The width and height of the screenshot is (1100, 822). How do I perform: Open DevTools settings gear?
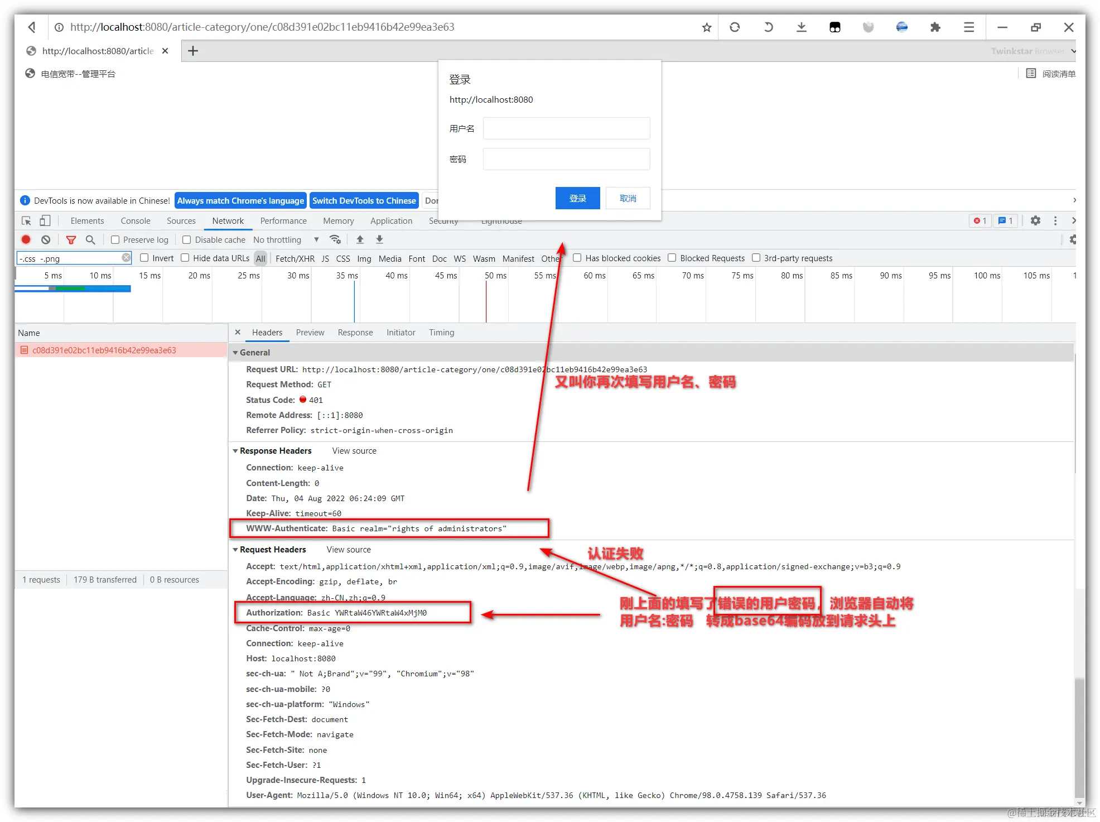[1035, 220]
